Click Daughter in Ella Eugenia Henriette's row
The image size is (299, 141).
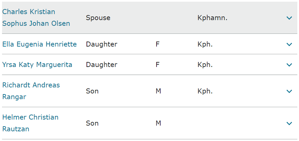click(102, 44)
